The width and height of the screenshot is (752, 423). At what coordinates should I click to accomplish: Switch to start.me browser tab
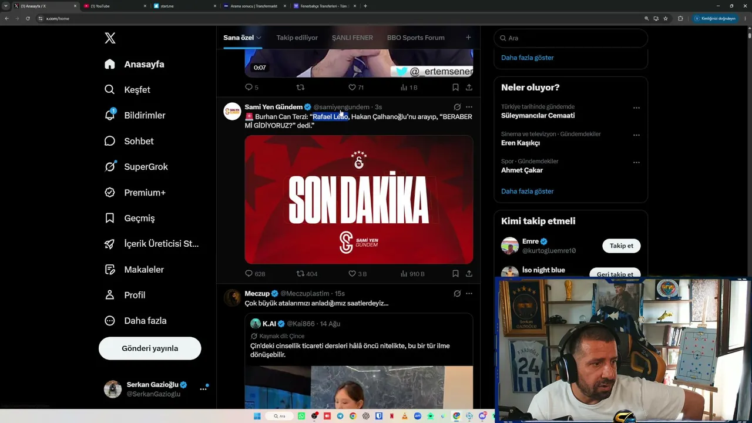click(x=184, y=6)
